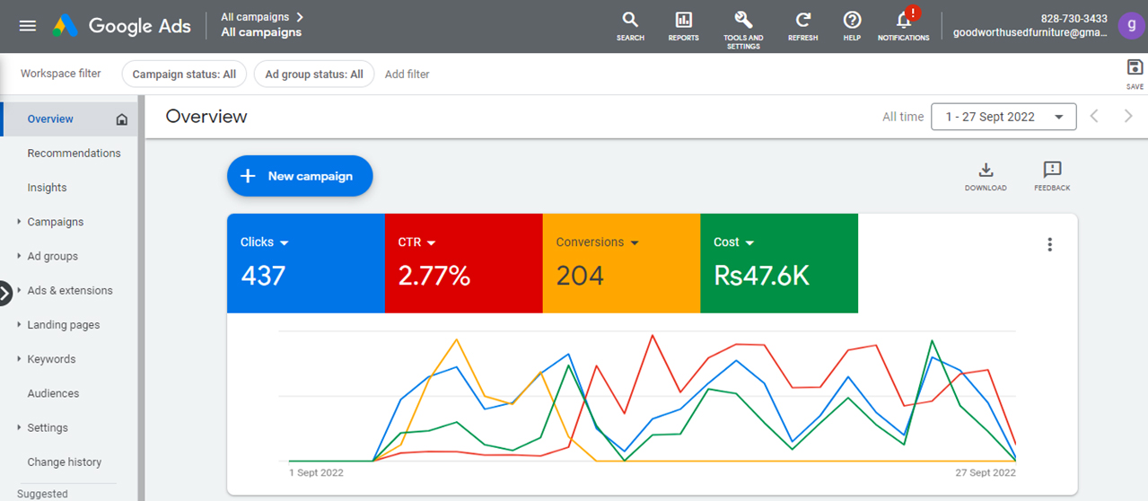The width and height of the screenshot is (1148, 501).
Task: Open the Help question mark icon
Action: tap(852, 21)
